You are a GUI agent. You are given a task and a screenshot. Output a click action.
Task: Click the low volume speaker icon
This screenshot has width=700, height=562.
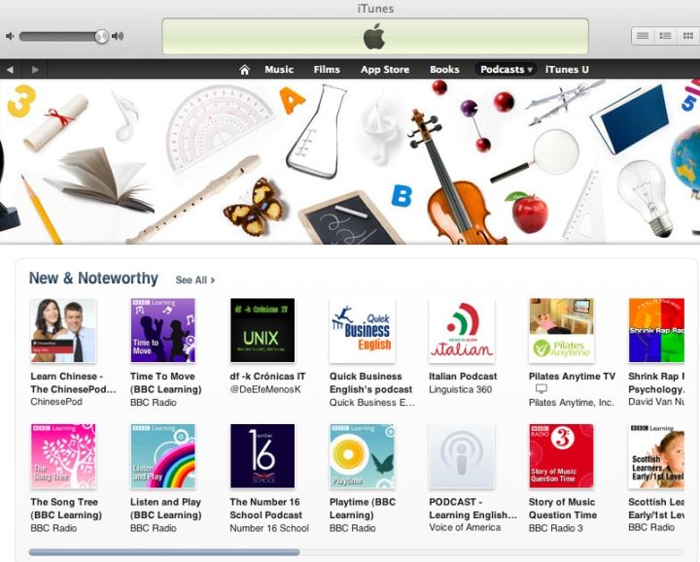[x=10, y=36]
